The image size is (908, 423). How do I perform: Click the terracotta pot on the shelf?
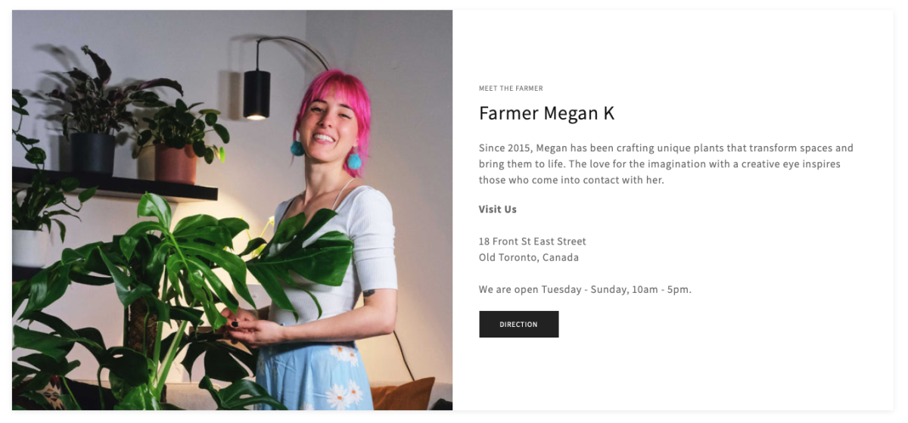click(176, 163)
